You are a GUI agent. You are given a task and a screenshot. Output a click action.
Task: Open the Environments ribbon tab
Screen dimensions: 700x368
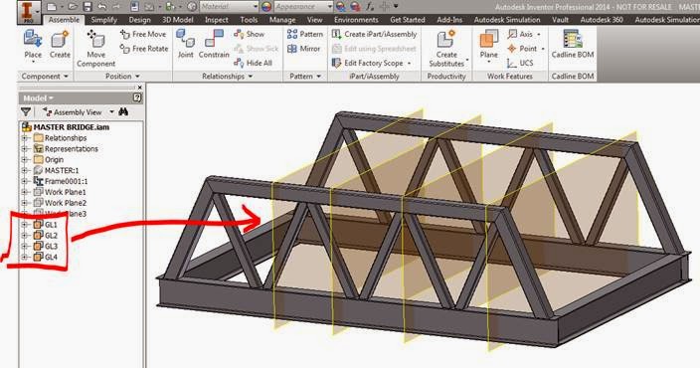pyautogui.click(x=356, y=20)
